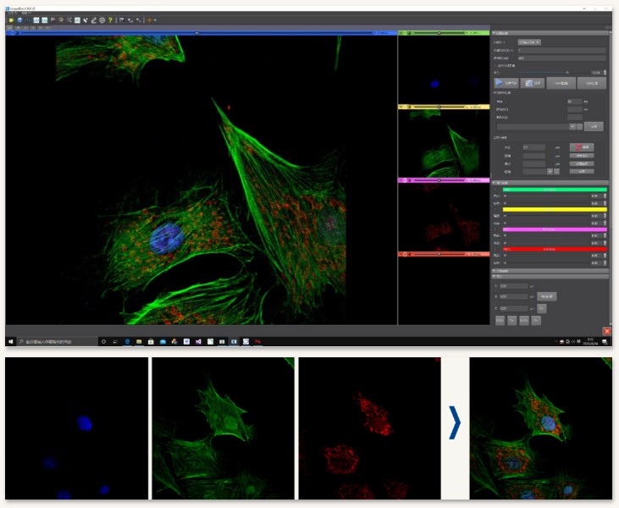Viewport: 619px width, 508px height.
Task: Select the orange crosshair tool in the toolbar
Action: click(x=149, y=19)
